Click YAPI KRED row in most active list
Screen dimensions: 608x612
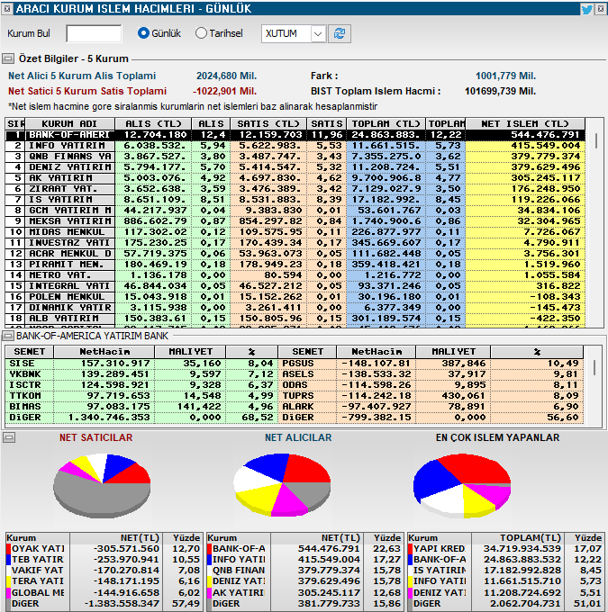tap(506, 549)
